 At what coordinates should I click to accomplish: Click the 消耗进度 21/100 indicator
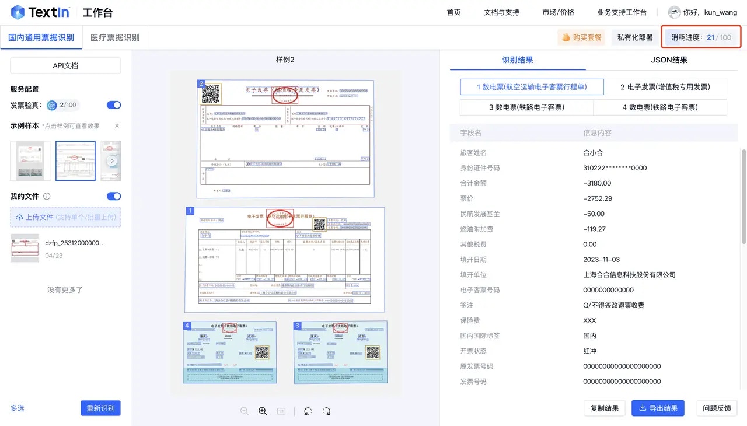coord(701,37)
